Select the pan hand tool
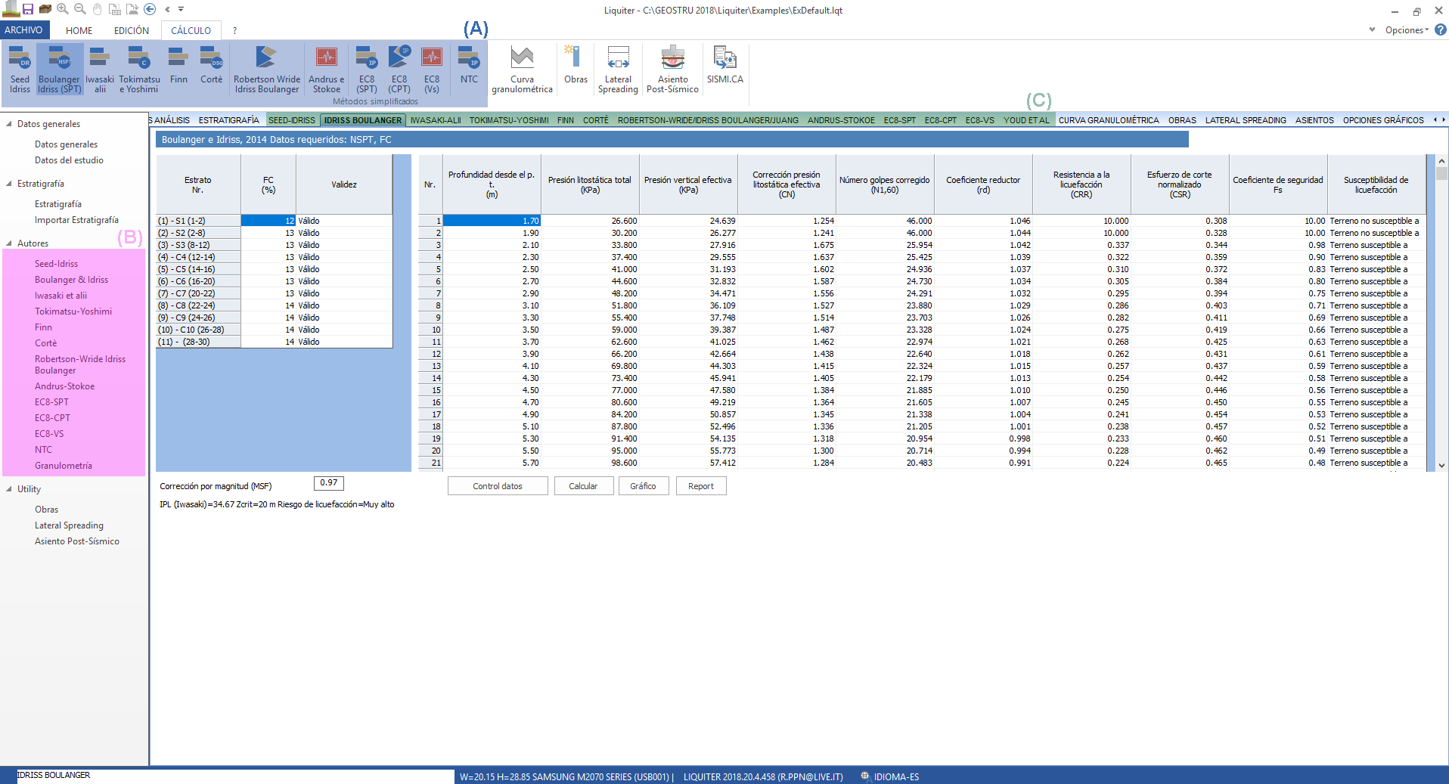This screenshot has width=1449, height=784. (x=97, y=9)
